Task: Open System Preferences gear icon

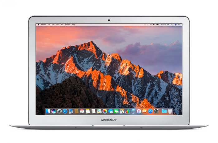Action: click(156, 111)
